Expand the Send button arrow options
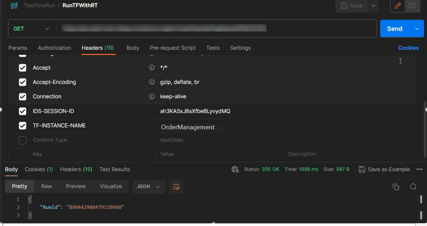This screenshot has height=226, width=427. point(417,29)
